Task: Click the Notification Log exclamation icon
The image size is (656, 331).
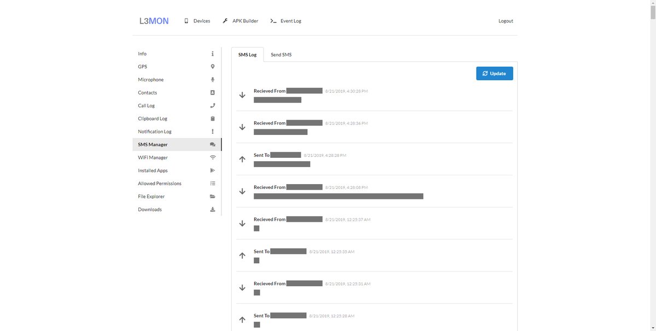Action: coord(213,132)
